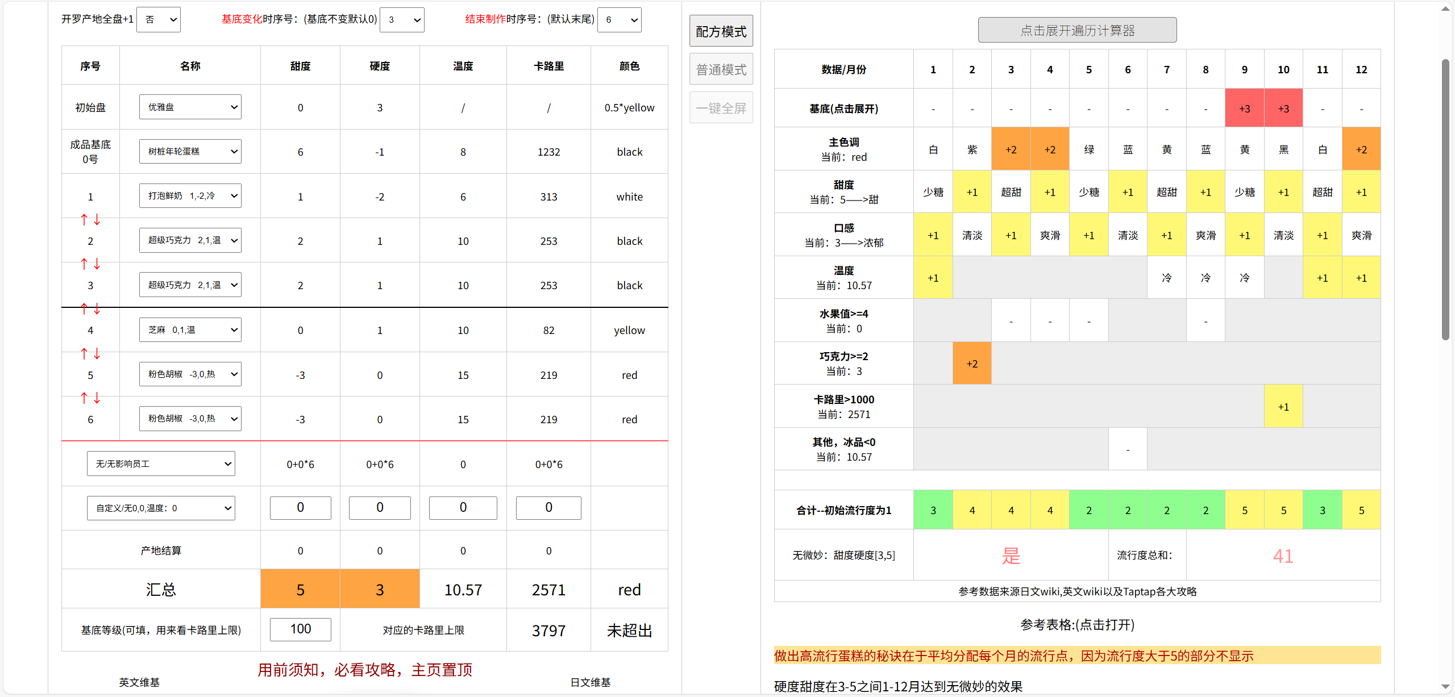The height and width of the screenshot is (697, 1455).
Task: Click red down arrow below row 4 芝麻
Action: tap(97, 353)
